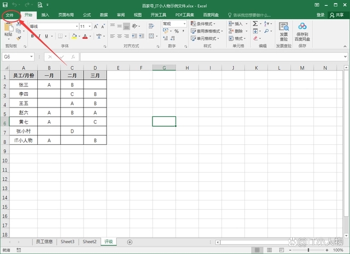The width and height of the screenshot is (350, 254).
Task: Click the Clear eraser icon
Action: coord(255,38)
